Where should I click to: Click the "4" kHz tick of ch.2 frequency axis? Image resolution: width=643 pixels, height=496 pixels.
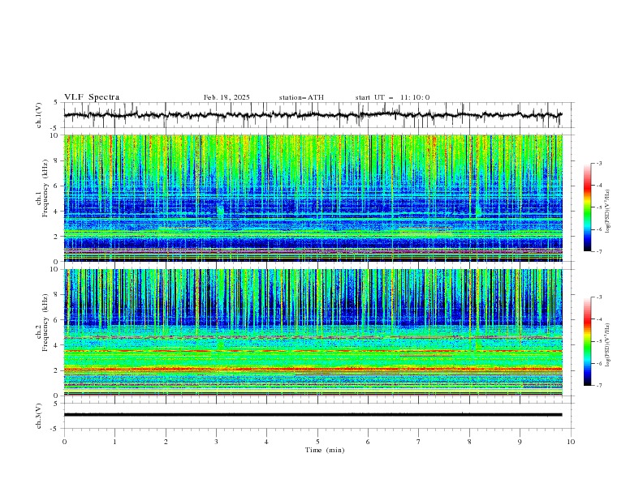(58, 345)
